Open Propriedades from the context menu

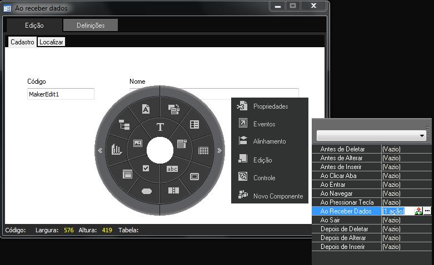tap(270, 106)
